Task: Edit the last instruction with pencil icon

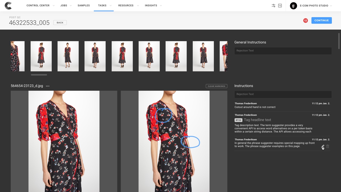Action: click(x=323, y=146)
